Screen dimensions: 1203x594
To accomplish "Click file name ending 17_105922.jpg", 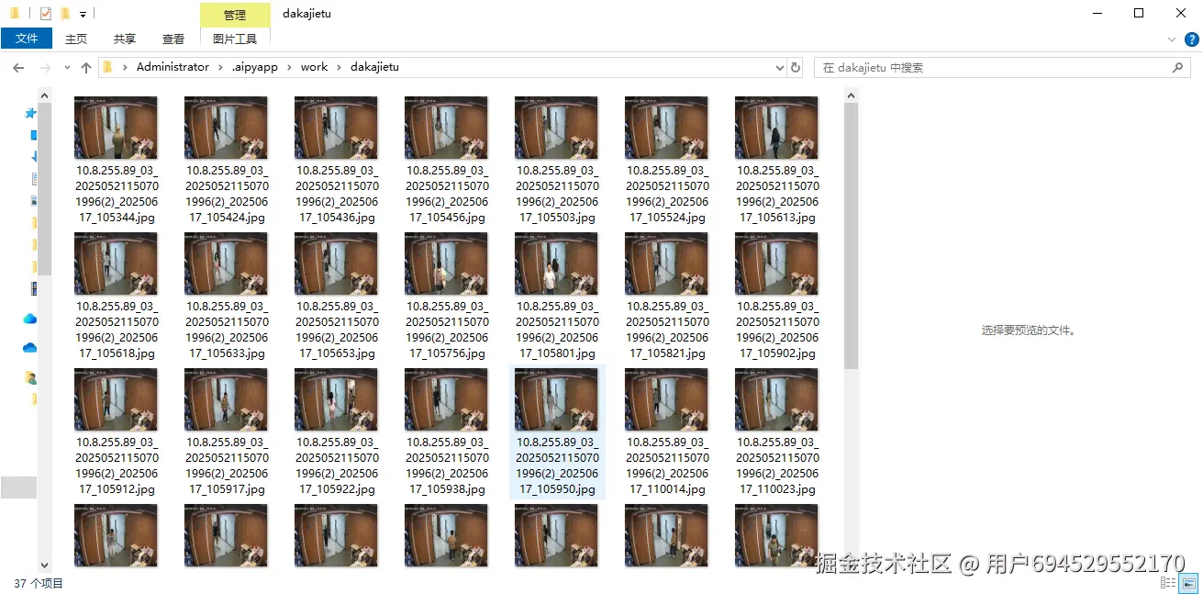I will [x=337, y=465].
